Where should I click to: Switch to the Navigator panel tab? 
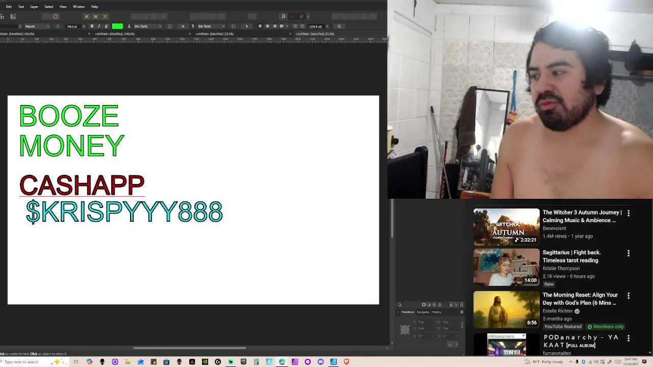tap(423, 312)
